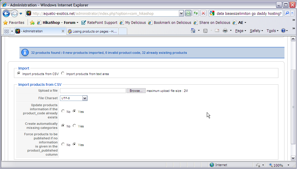Screen dimensions: 297x169
Task: Open the File Charset UTF-8 dropdown
Action: pyautogui.click(x=74, y=98)
